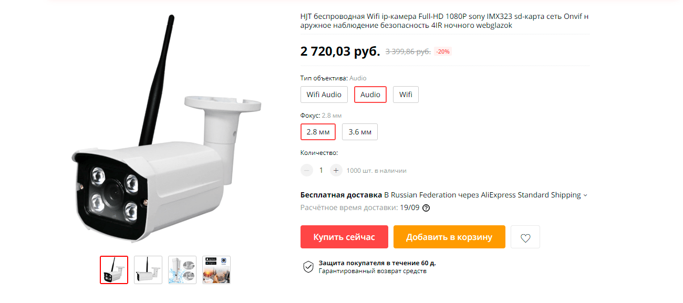Image resolution: width=683 pixels, height=303 pixels.
Task: Click the AliExpress Standard Shipping text
Action: [x=531, y=195]
